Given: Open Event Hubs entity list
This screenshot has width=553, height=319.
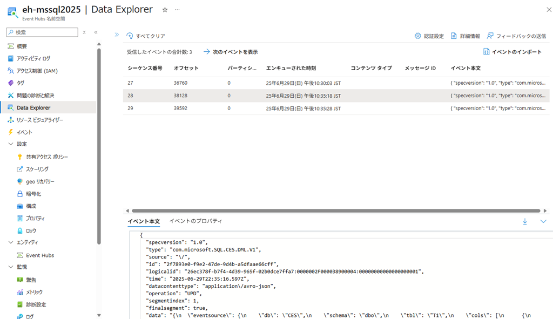Looking at the screenshot, I should (40, 255).
